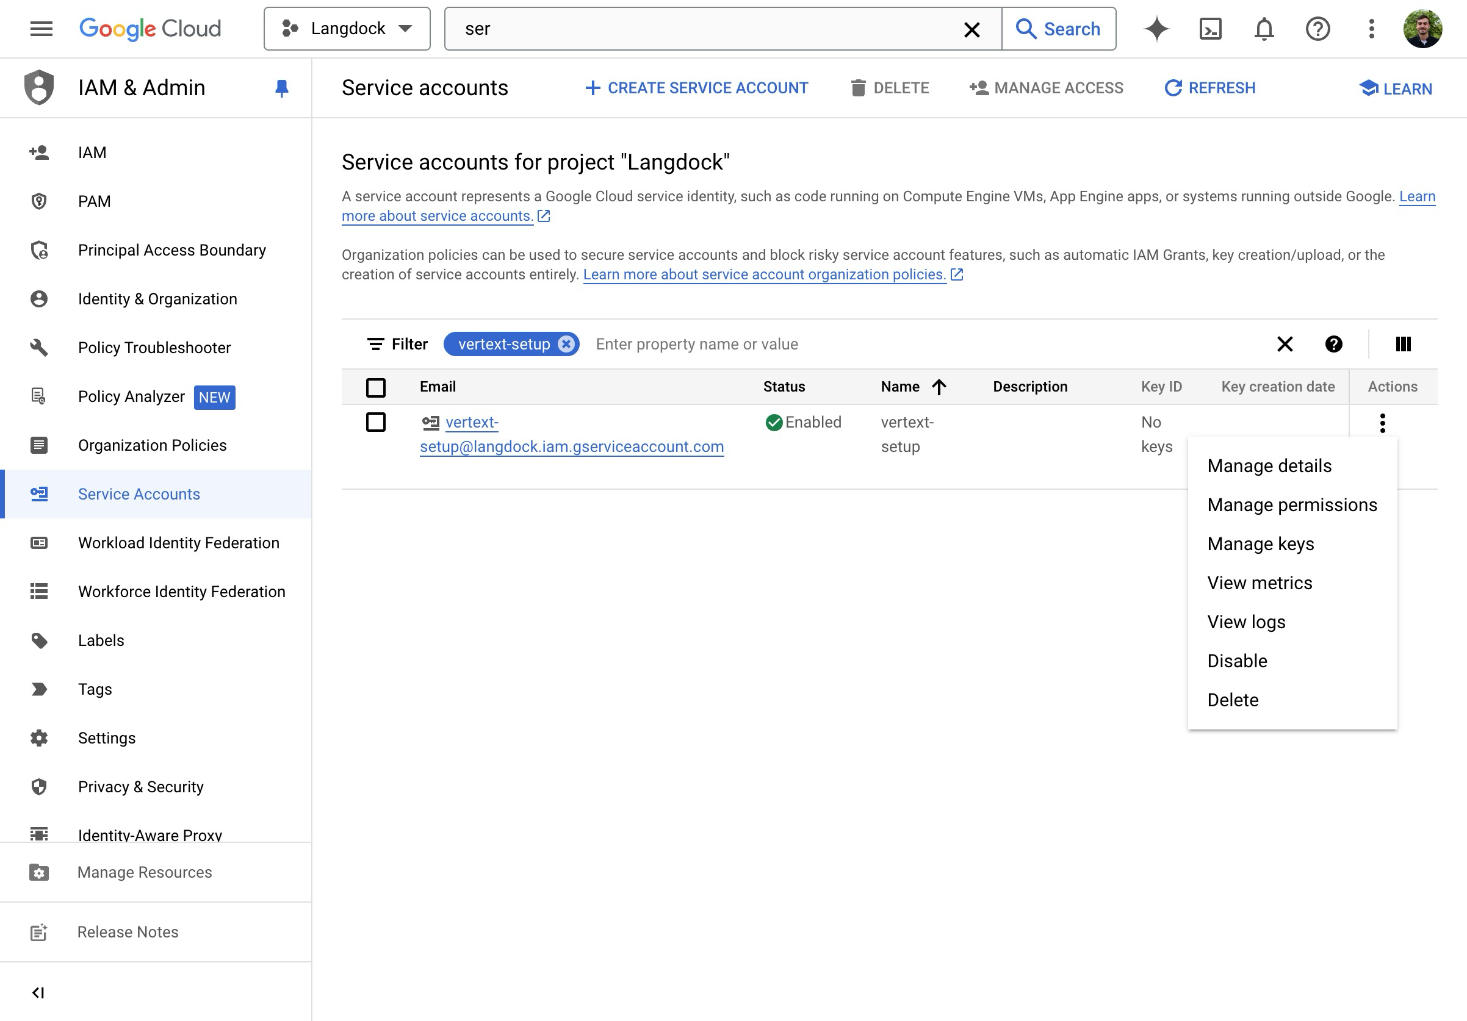Open filter help icon
This screenshot has height=1021, width=1467.
tap(1333, 345)
